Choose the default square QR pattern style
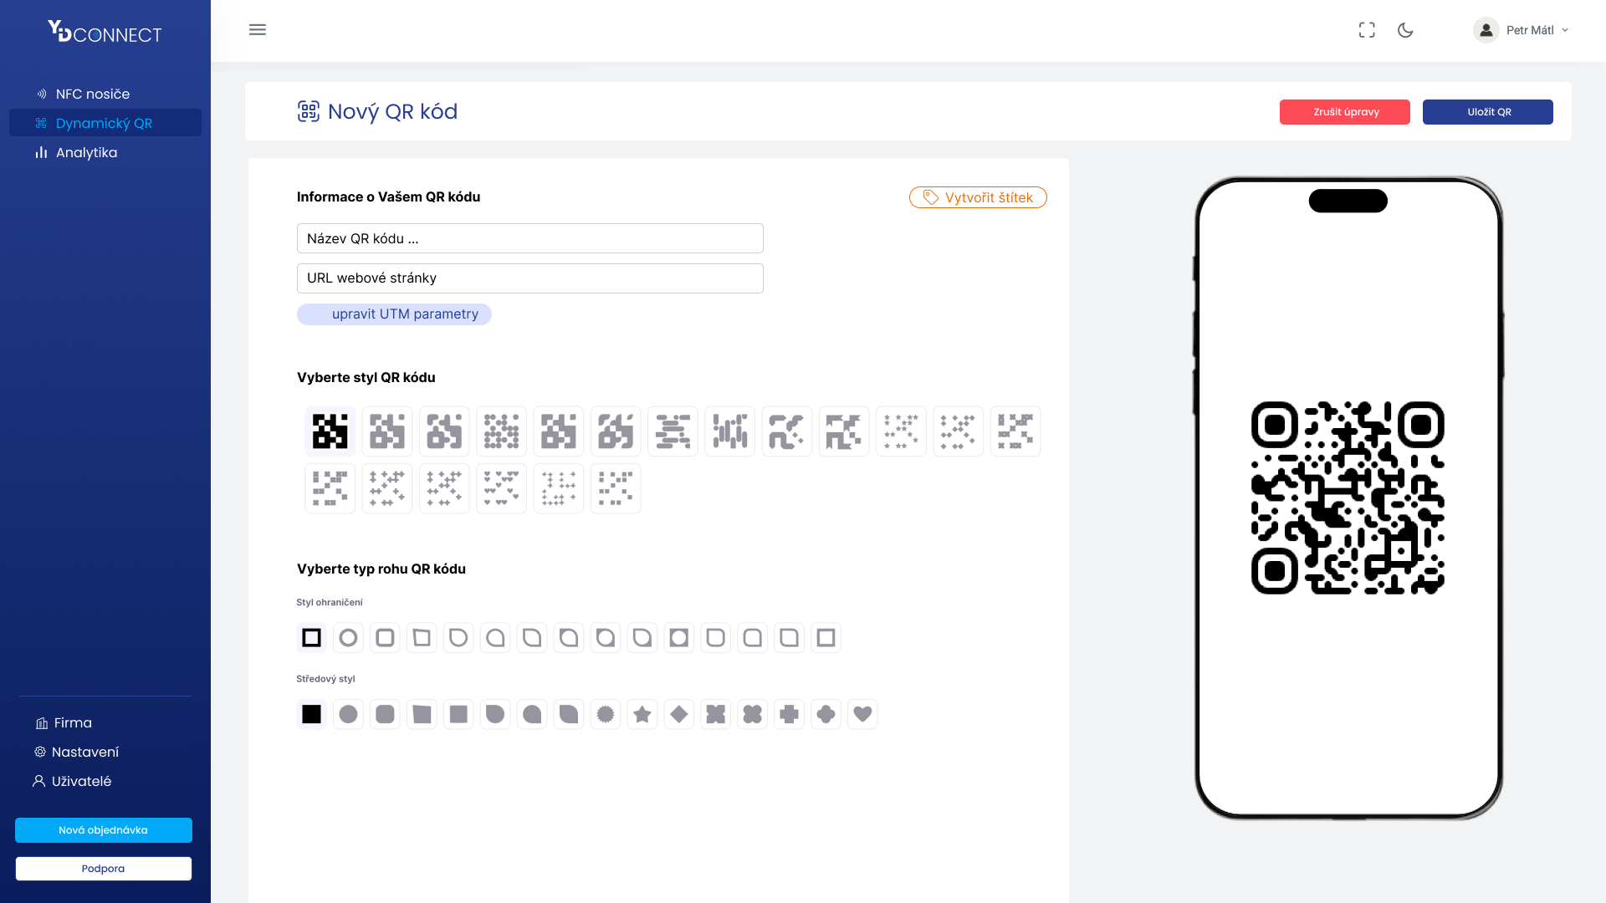Image resolution: width=1606 pixels, height=903 pixels. point(330,431)
